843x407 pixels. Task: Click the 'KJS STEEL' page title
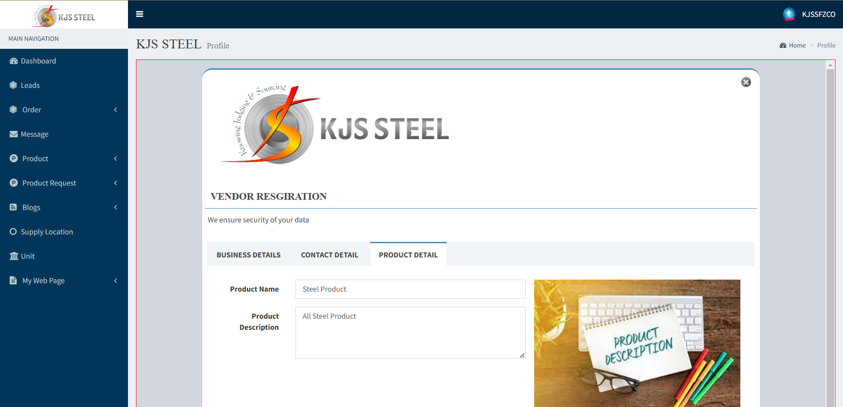(x=168, y=44)
